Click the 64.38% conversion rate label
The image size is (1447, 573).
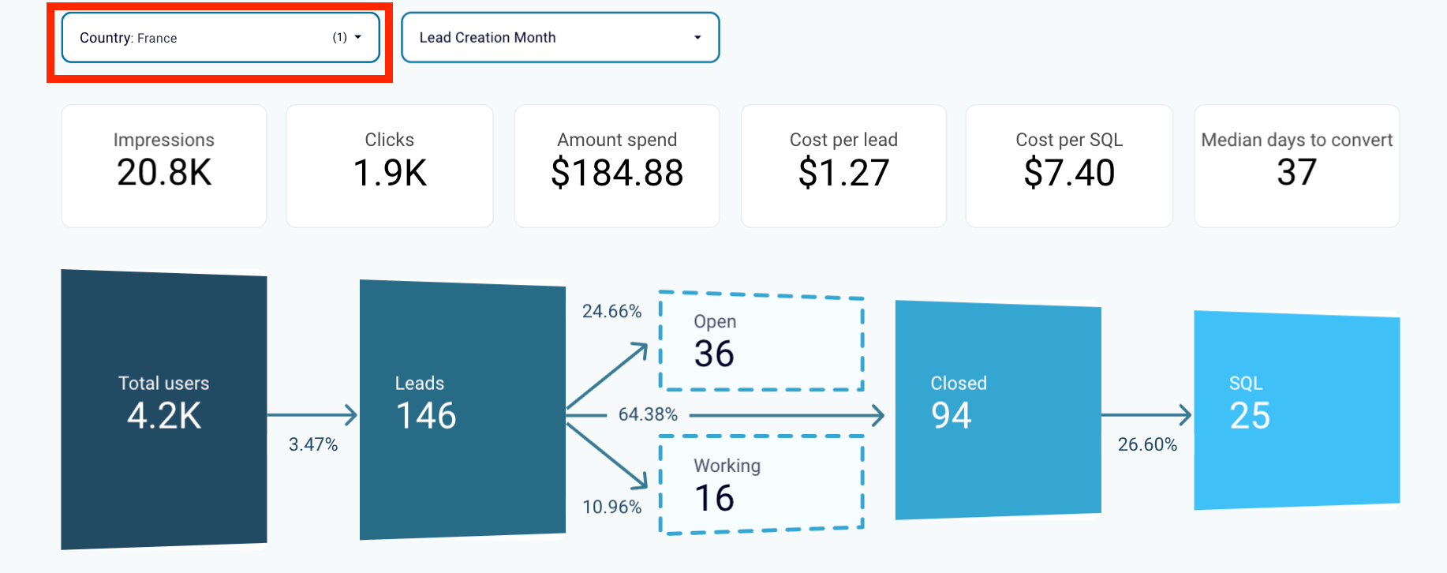648,414
